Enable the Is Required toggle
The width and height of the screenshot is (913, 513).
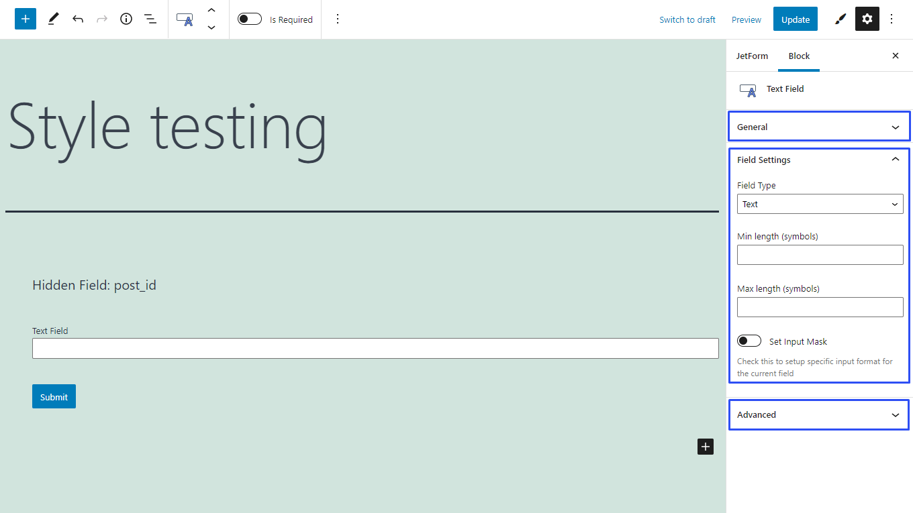249,19
